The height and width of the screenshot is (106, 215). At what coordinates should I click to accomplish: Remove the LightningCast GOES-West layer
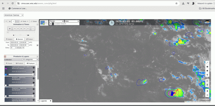(x=34, y=67)
